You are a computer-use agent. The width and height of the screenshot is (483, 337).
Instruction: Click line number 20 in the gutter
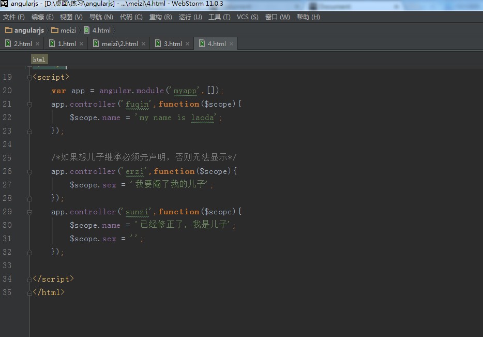click(x=7, y=91)
